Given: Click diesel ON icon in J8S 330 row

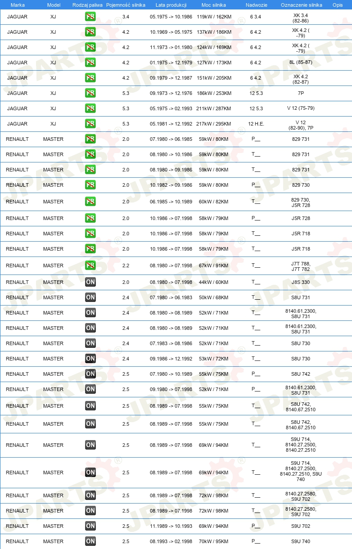Looking at the screenshot, I should coord(90,282).
